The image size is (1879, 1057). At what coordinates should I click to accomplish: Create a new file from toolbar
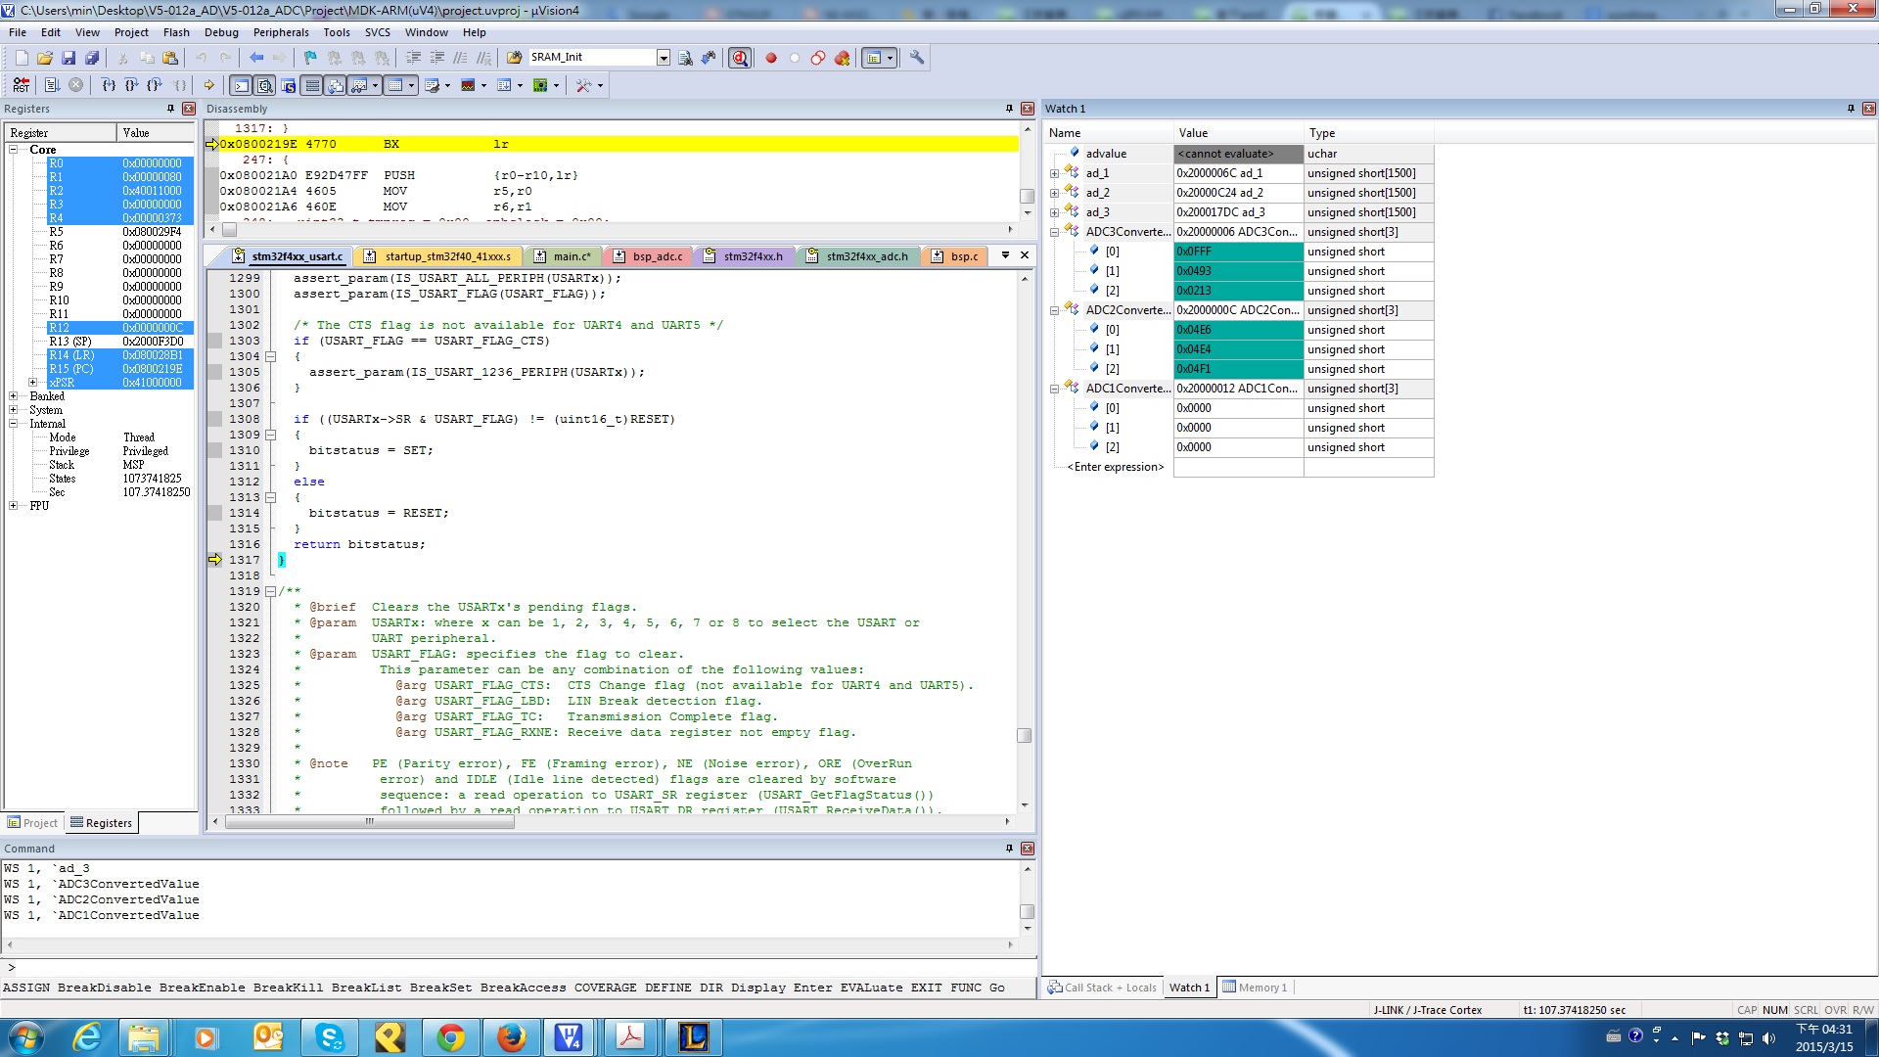[x=22, y=58]
